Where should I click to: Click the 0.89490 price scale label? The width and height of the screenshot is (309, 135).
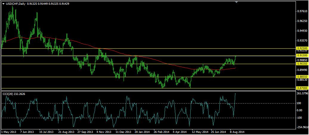302,70
